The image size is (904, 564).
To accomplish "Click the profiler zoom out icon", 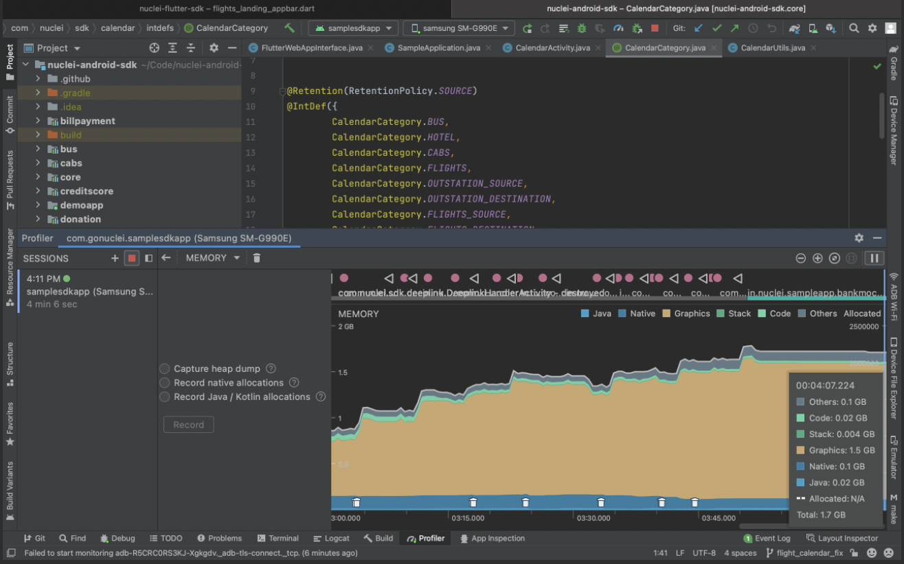I will (x=801, y=258).
